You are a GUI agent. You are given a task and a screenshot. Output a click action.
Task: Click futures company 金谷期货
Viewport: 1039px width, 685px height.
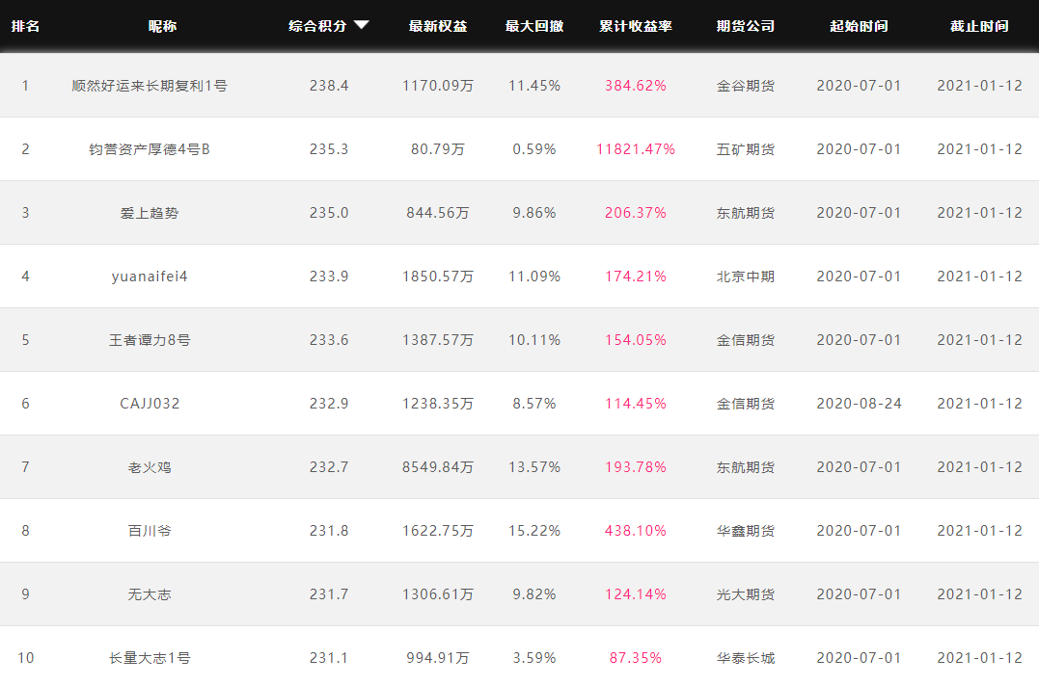click(746, 86)
